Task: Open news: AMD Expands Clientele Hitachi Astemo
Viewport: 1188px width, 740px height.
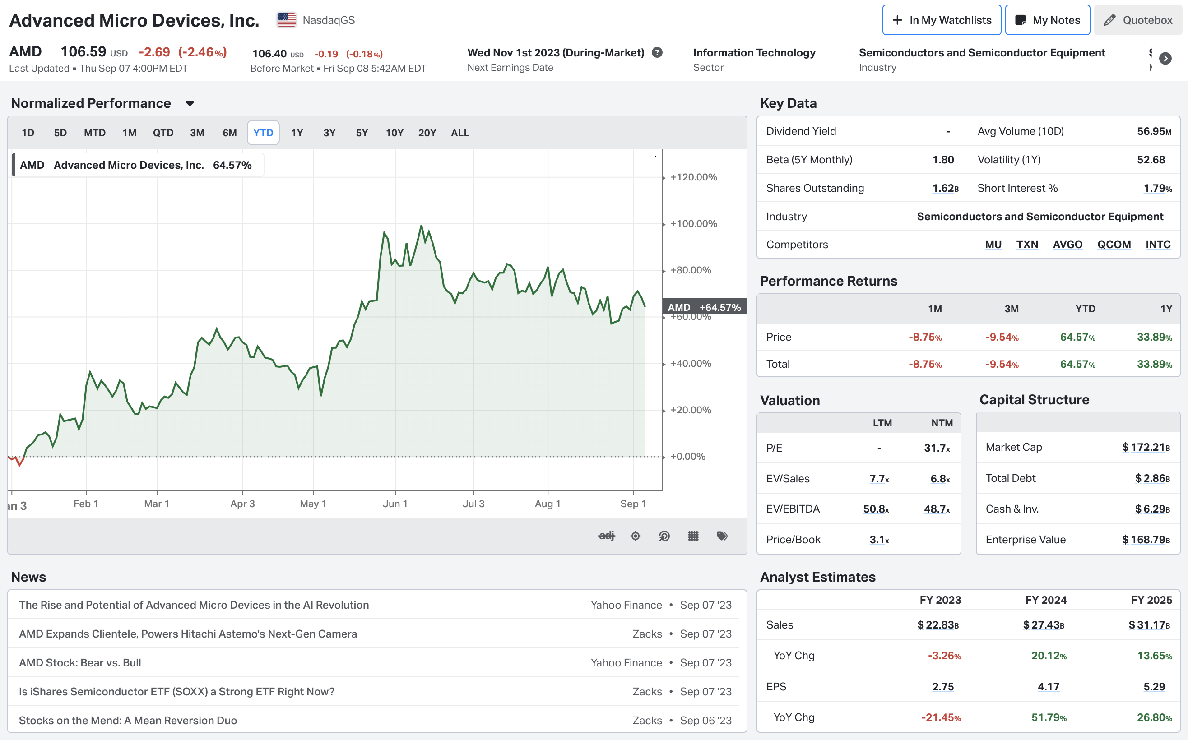Action: 188,634
